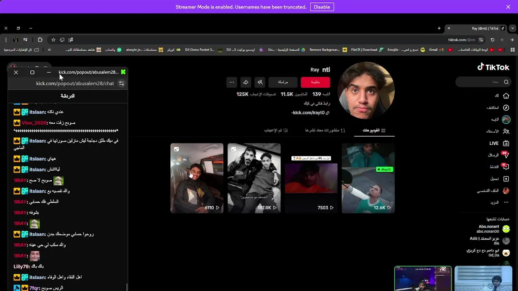The width and height of the screenshot is (518, 291).
Task: Open the 139 following count
Action: point(321,94)
